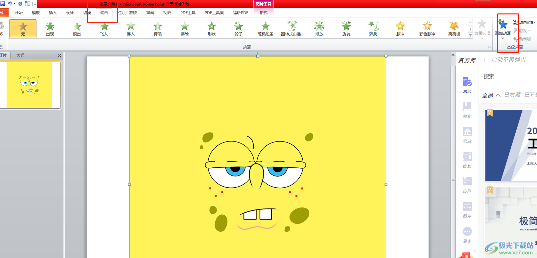Expand the animation gallery with the More arrow
The height and width of the screenshot is (258, 537).
[x=470, y=35]
